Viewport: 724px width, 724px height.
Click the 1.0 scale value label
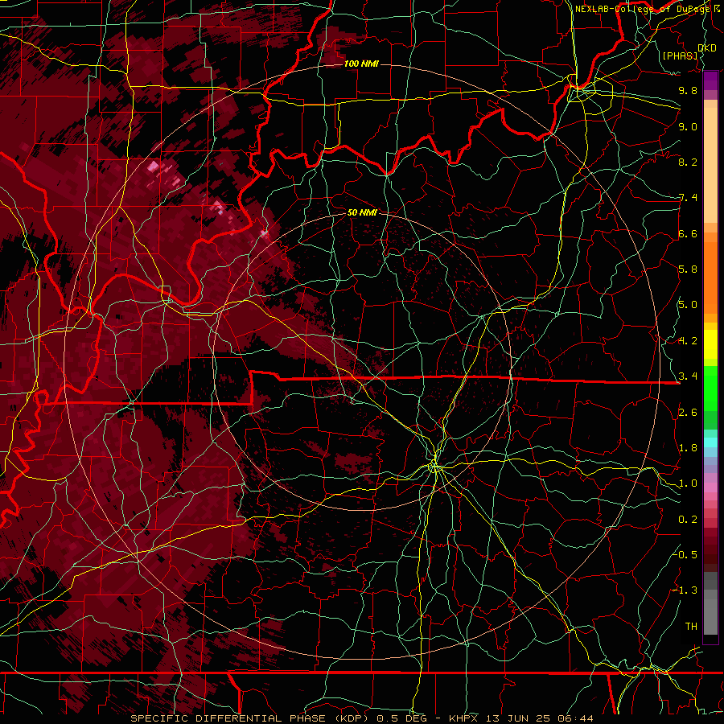point(688,483)
